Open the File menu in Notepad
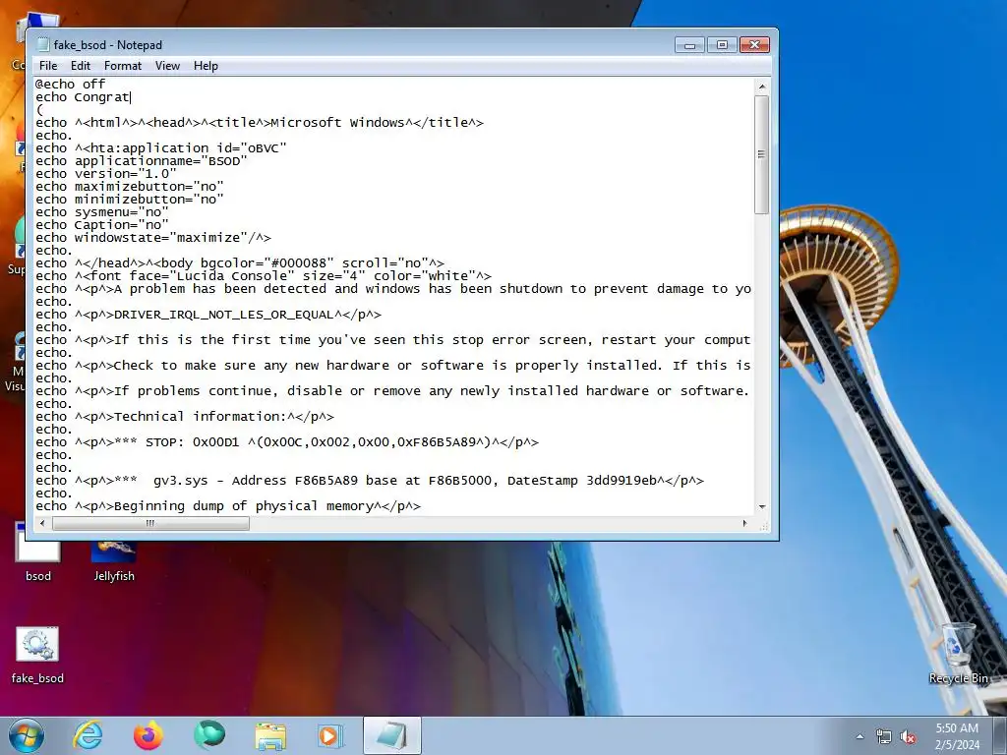Image resolution: width=1007 pixels, height=755 pixels. (x=48, y=66)
